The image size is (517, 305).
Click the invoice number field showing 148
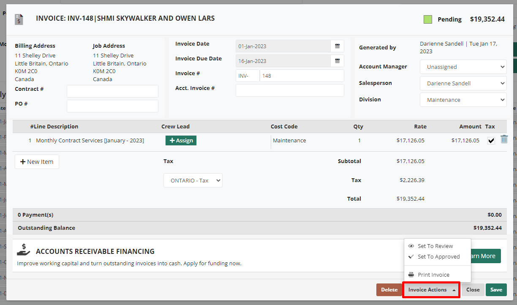[302, 76]
